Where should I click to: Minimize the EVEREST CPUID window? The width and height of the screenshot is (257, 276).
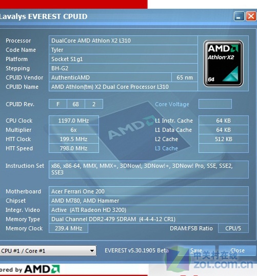point(239,16)
